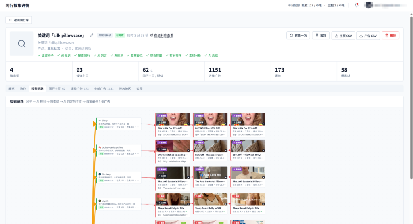Click the 173 爆款 stat card
Image resolution: width=413 pixels, height=224 pixels.
(304, 71)
